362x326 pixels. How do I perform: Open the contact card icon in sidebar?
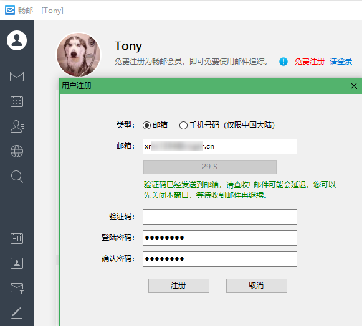17,263
